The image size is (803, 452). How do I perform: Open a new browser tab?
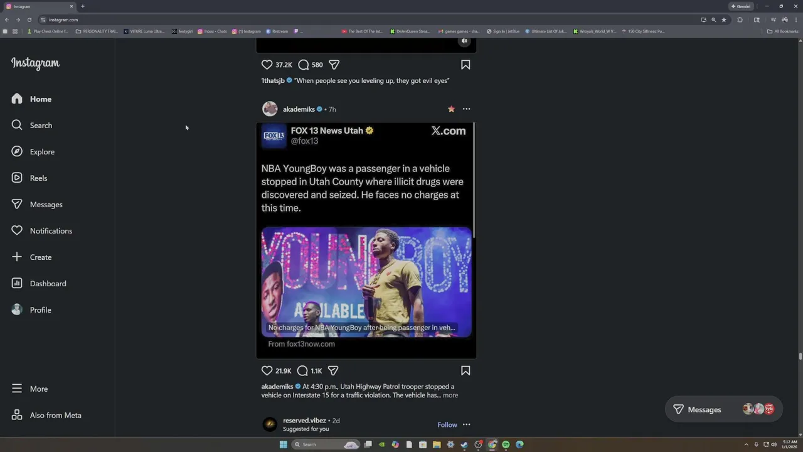click(x=83, y=6)
